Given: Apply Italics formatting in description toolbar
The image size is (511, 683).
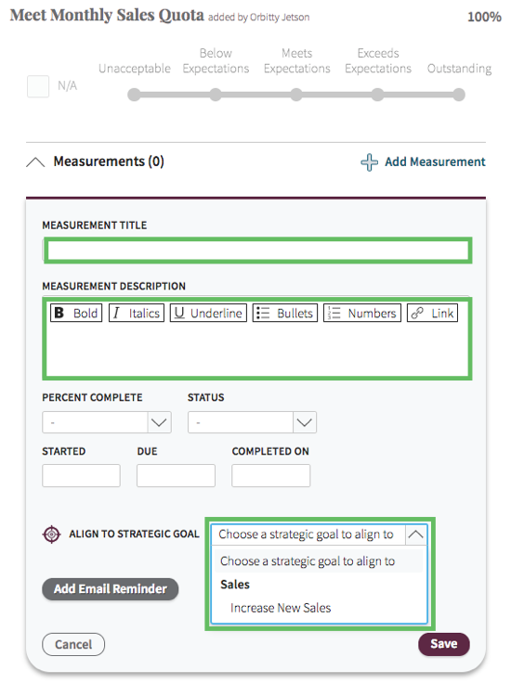Looking at the screenshot, I should (137, 313).
